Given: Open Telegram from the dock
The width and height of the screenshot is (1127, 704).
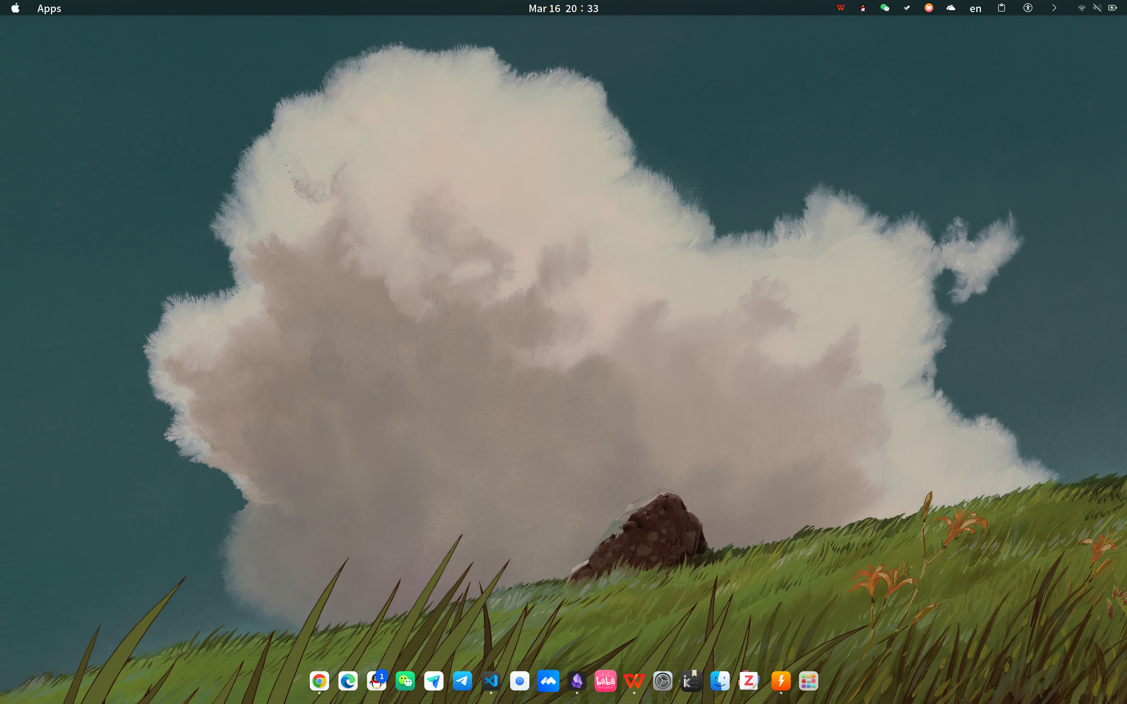Looking at the screenshot, I should [463, 681].
